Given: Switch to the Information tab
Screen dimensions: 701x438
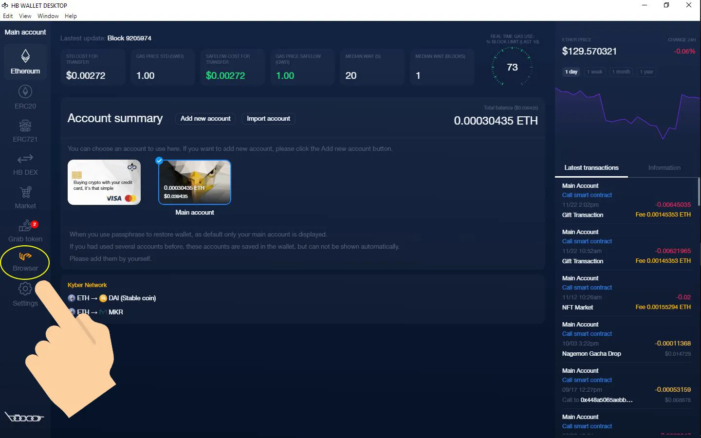Looking at the screenshot, I should pyautogui.click(x=664, y=167).
